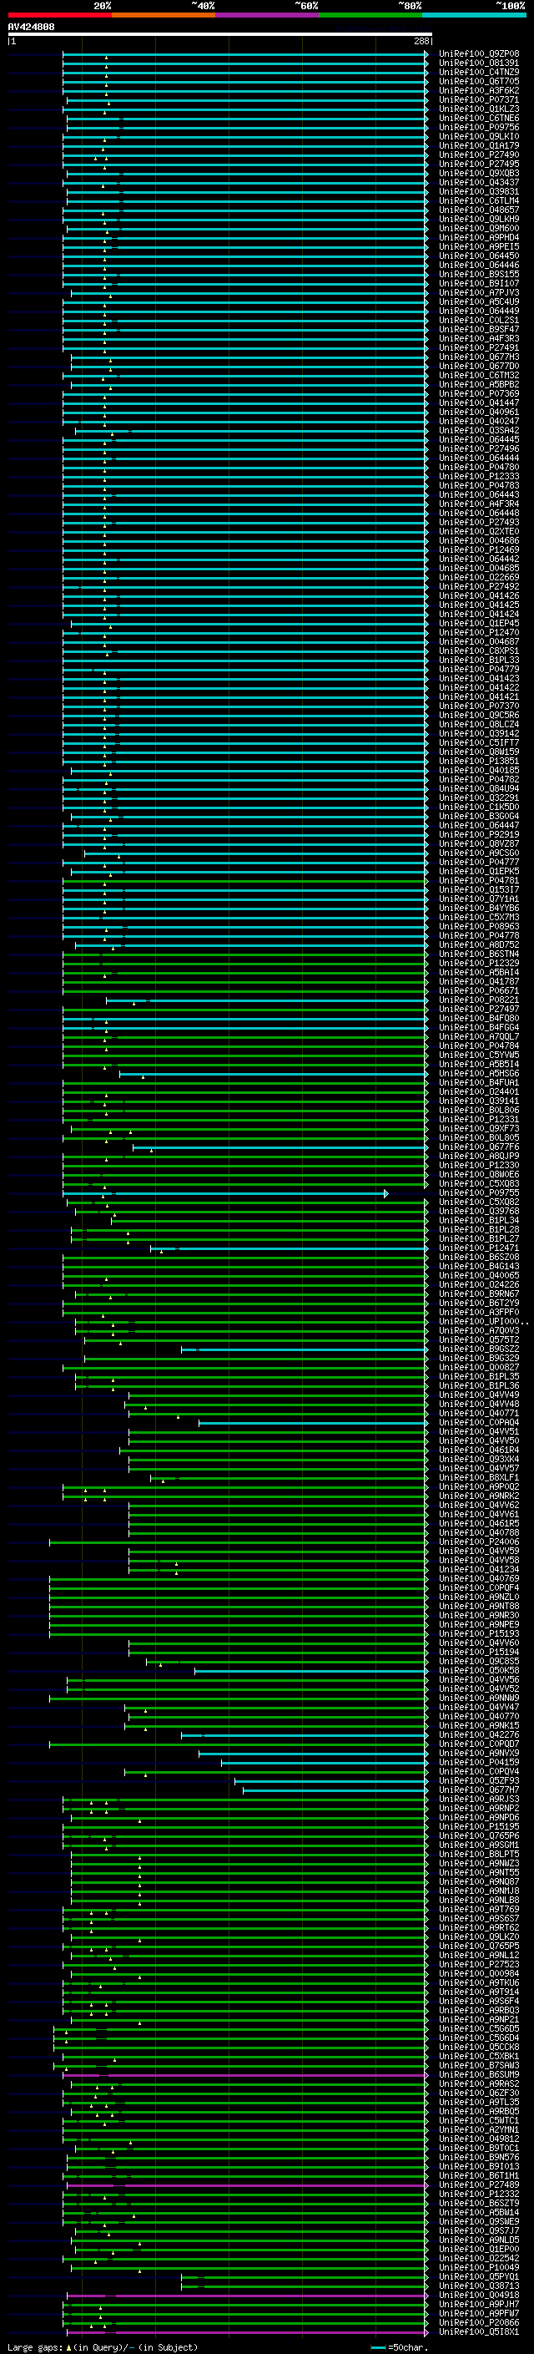
Task: Select the UniRef100_Q4VV48 label
Action: [x=479, y=1404]
